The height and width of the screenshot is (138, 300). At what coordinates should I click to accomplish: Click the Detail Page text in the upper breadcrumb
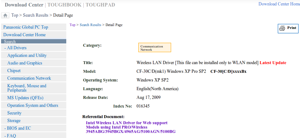point(63,15)
